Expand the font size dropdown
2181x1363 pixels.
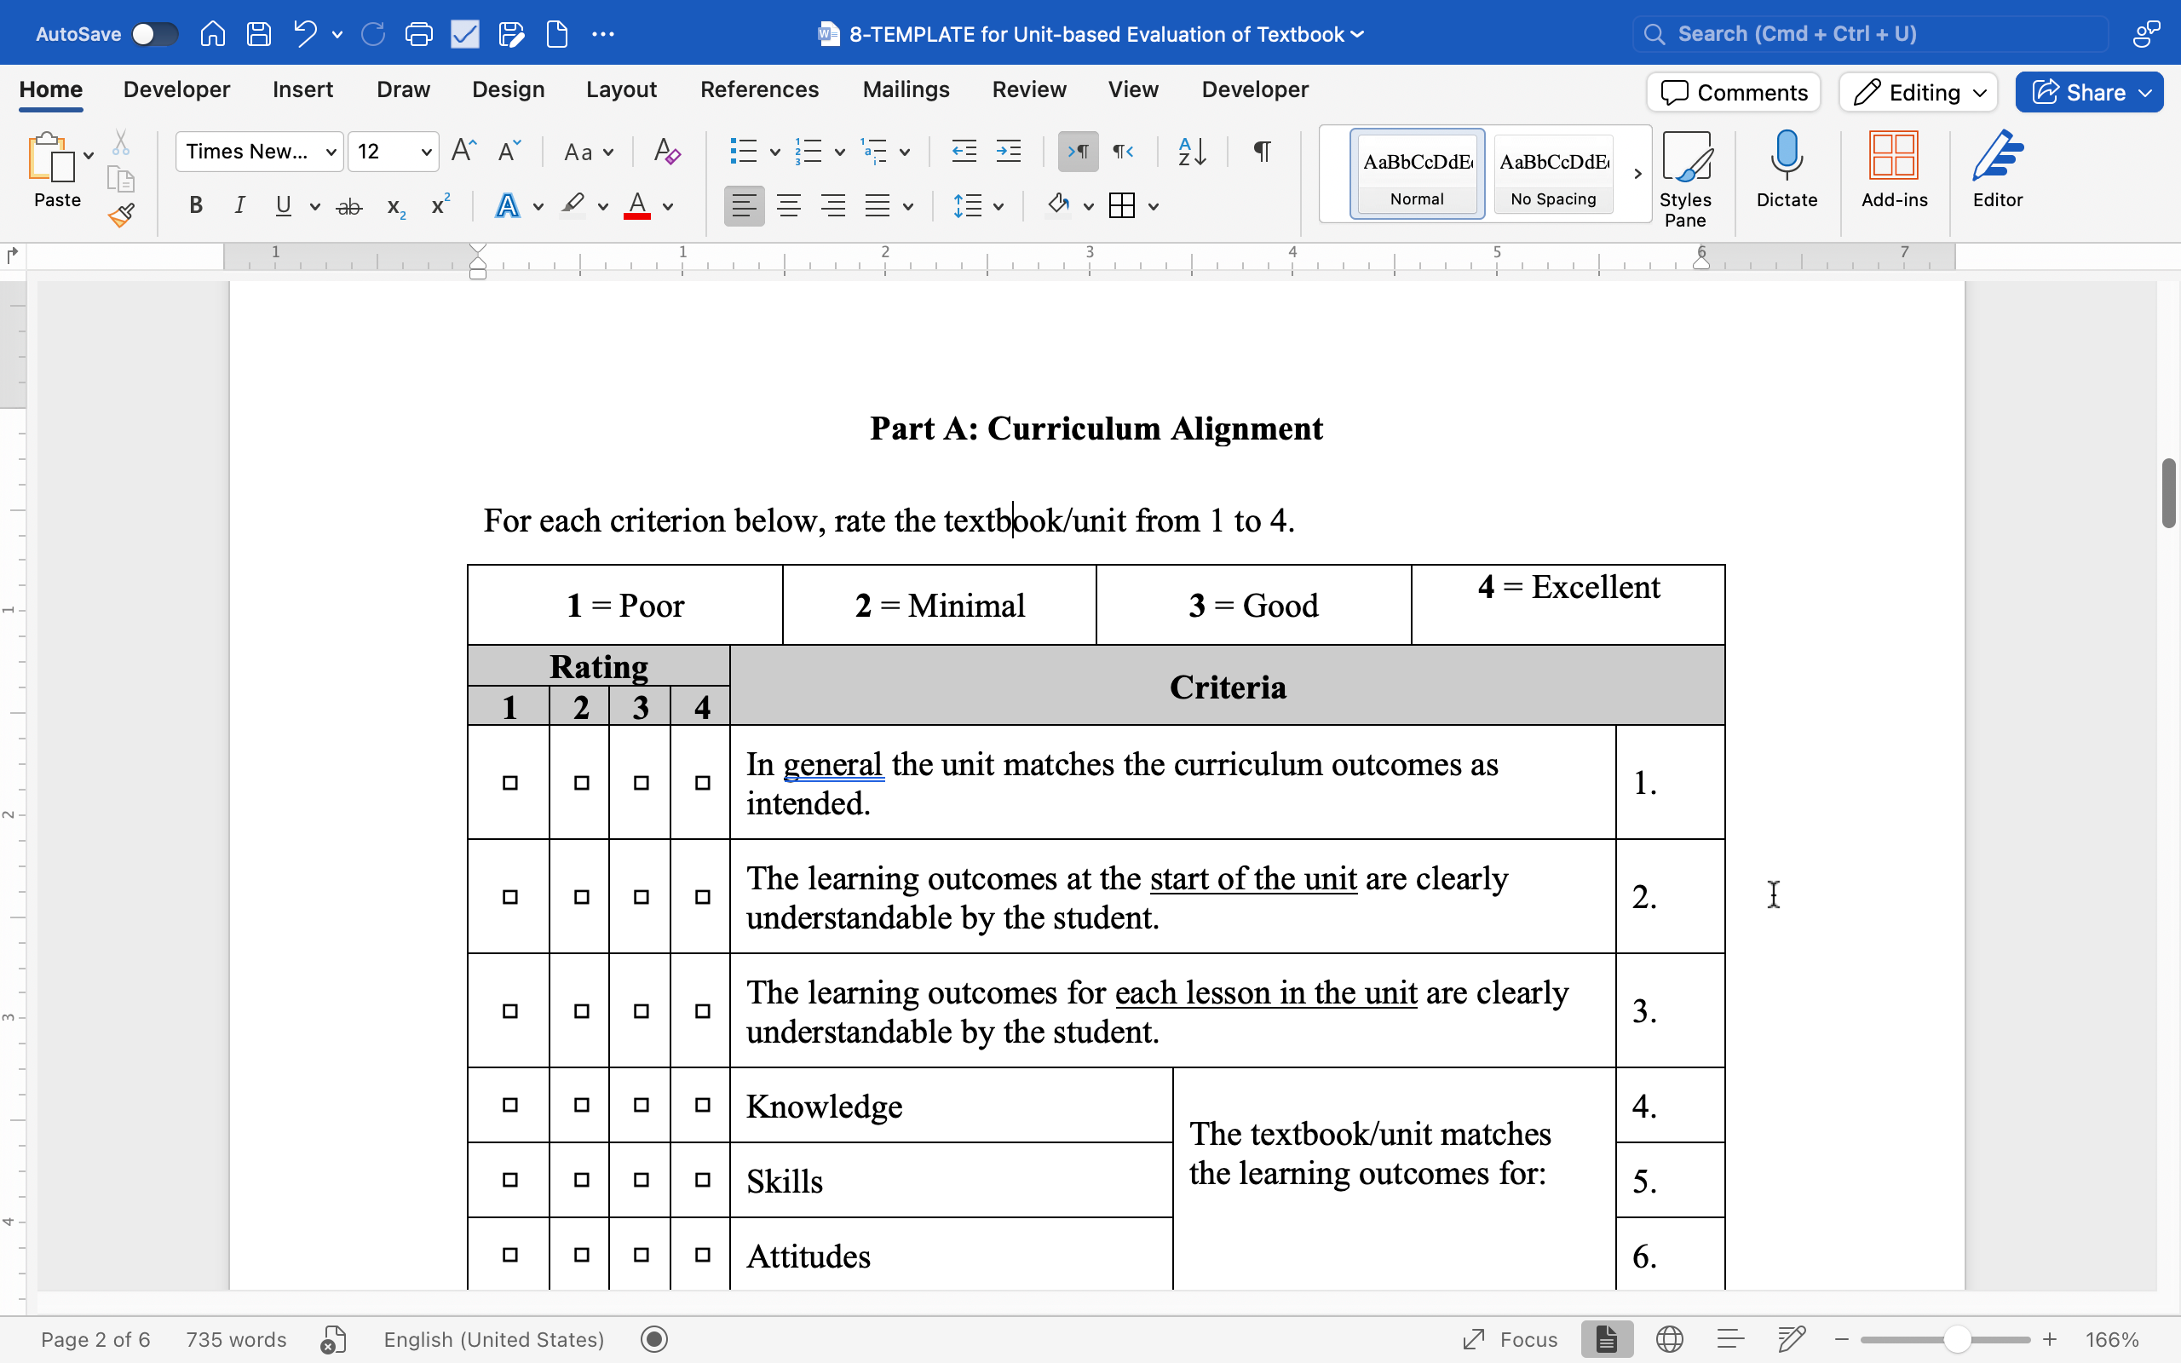click(x=426, y=152)
